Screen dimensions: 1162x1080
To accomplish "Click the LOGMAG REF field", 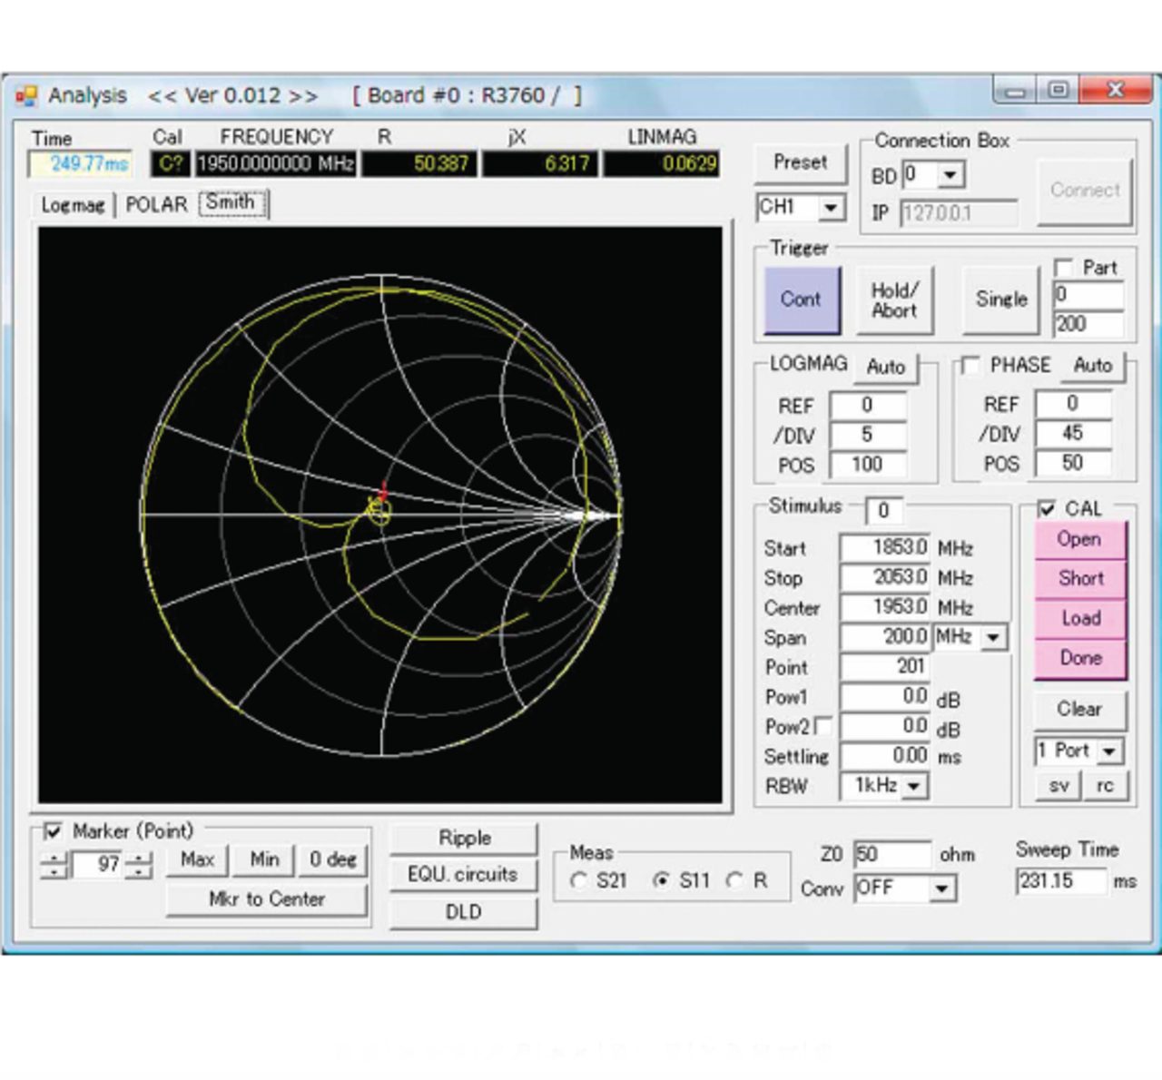I will 868,405.
